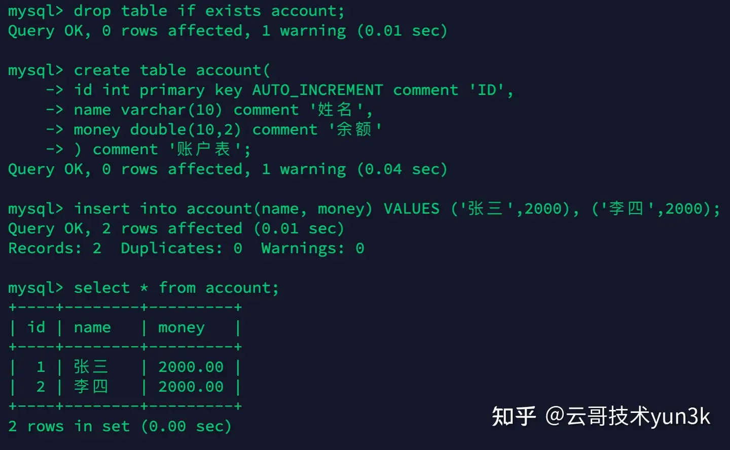Click the 'select * from account;' command
The height and width of the screenshot is (450, 730).
(176, 288)
